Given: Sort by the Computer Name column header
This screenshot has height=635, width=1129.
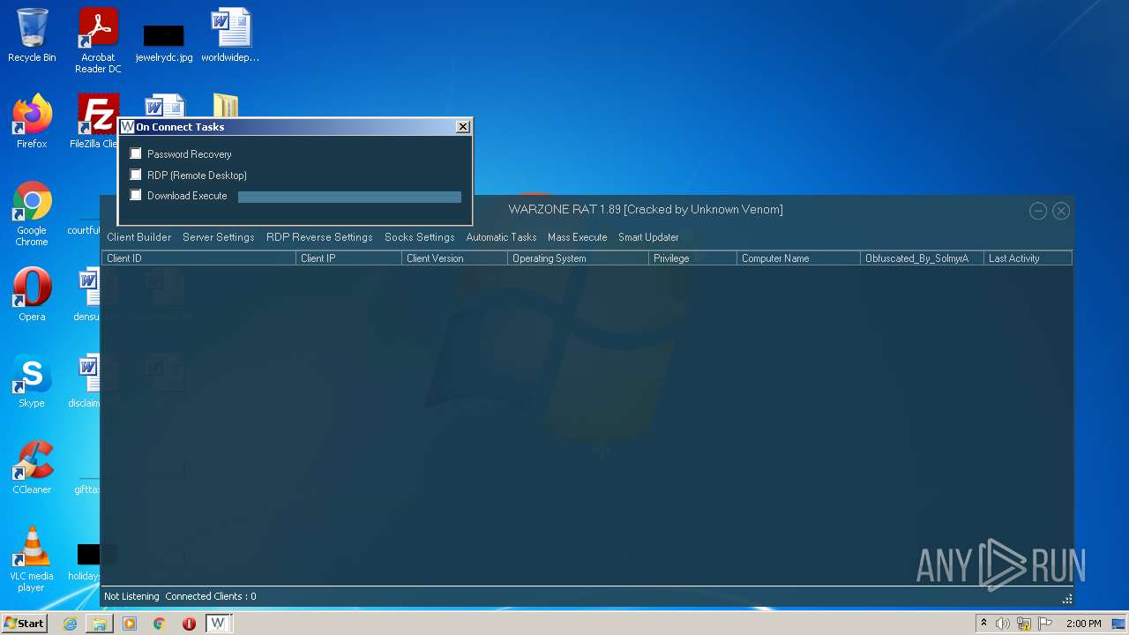Looking at the screenshot, I should (799, 258).
